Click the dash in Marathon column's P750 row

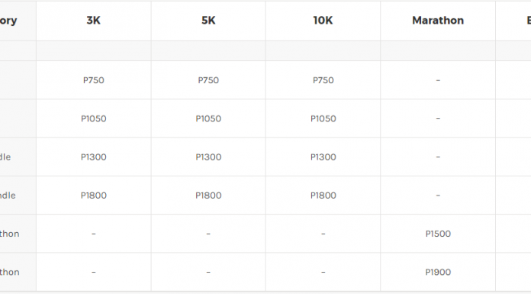point(438,80)
